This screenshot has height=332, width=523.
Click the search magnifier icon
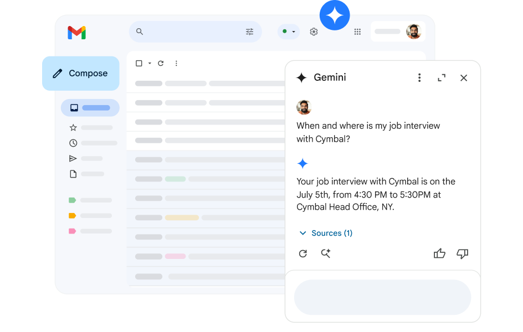click(x=140, y=32)
